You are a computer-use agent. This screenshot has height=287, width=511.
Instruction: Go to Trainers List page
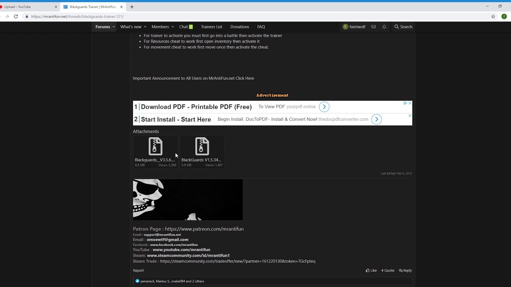click(212, 27)
